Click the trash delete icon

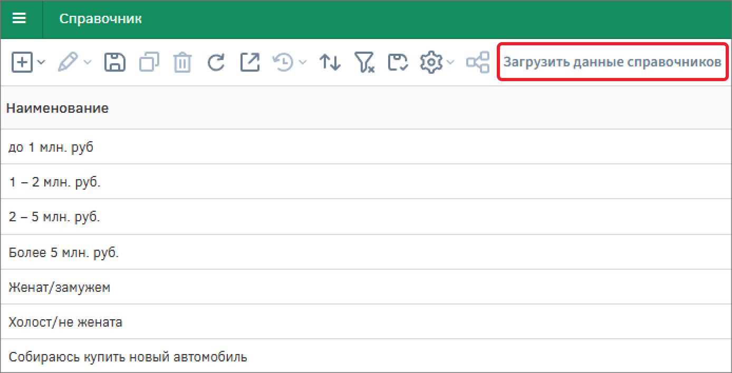(x=182, y=63)
